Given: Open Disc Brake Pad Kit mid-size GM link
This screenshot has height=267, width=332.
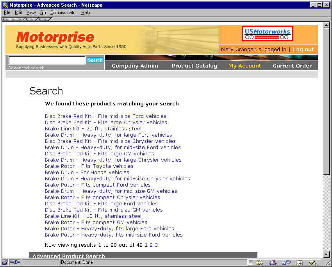Looking at the screenshot, I should 104,210.
